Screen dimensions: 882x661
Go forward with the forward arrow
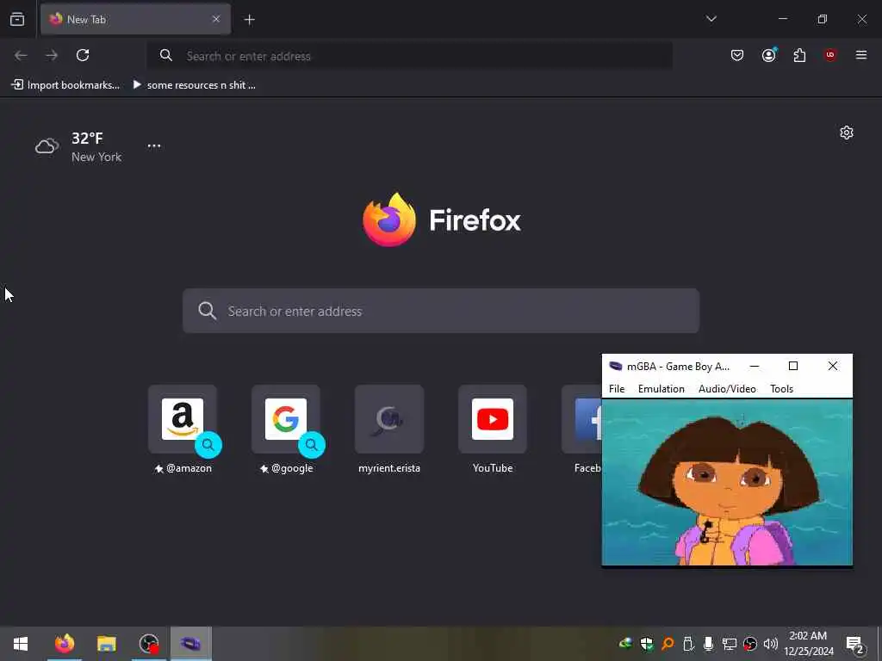click(x=52, y=55)
